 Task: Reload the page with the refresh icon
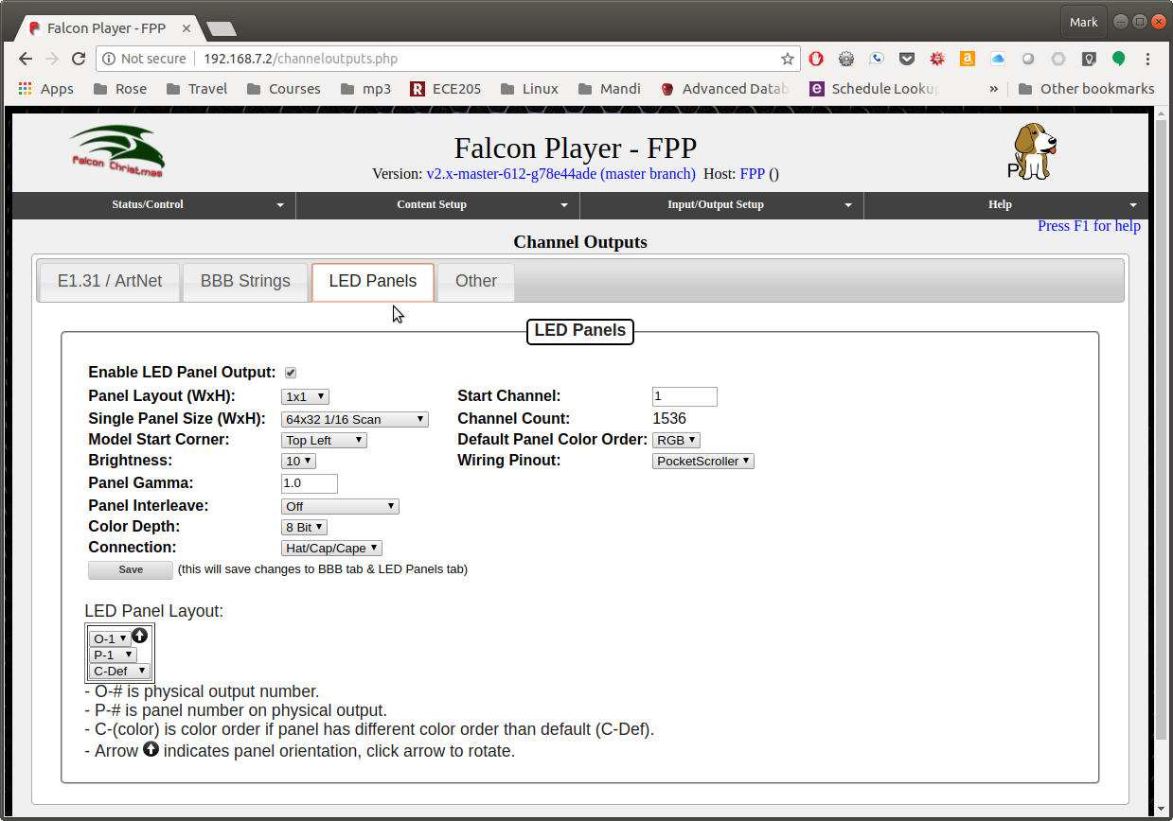79,59
